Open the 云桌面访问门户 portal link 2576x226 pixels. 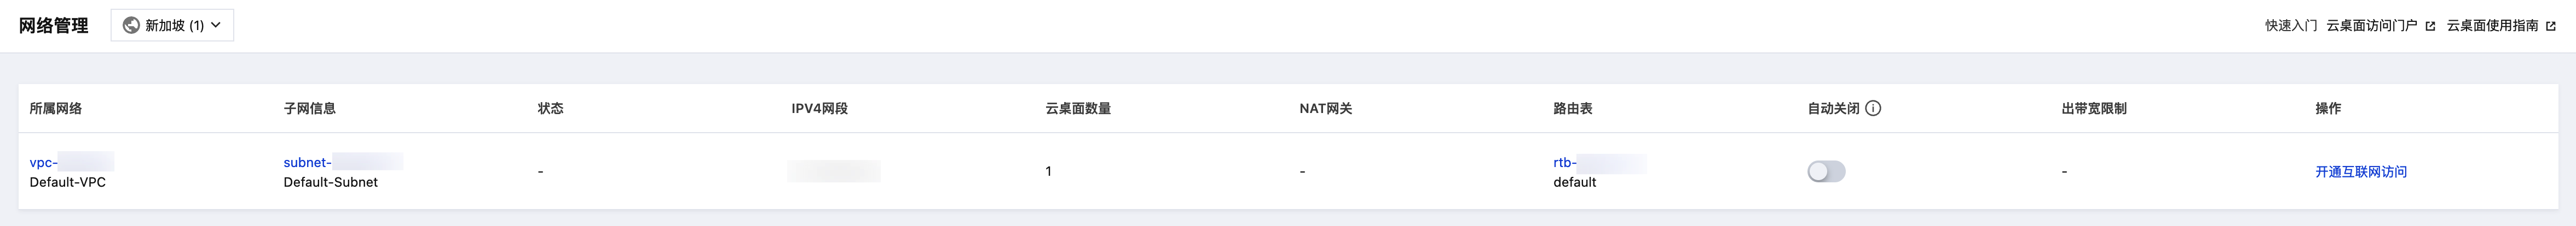pyautogui.click(x=2371, y=26)
